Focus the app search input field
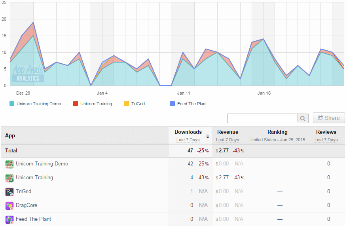Image resolution: width=347 pixels, height=226 pixels. click(262, 118)
